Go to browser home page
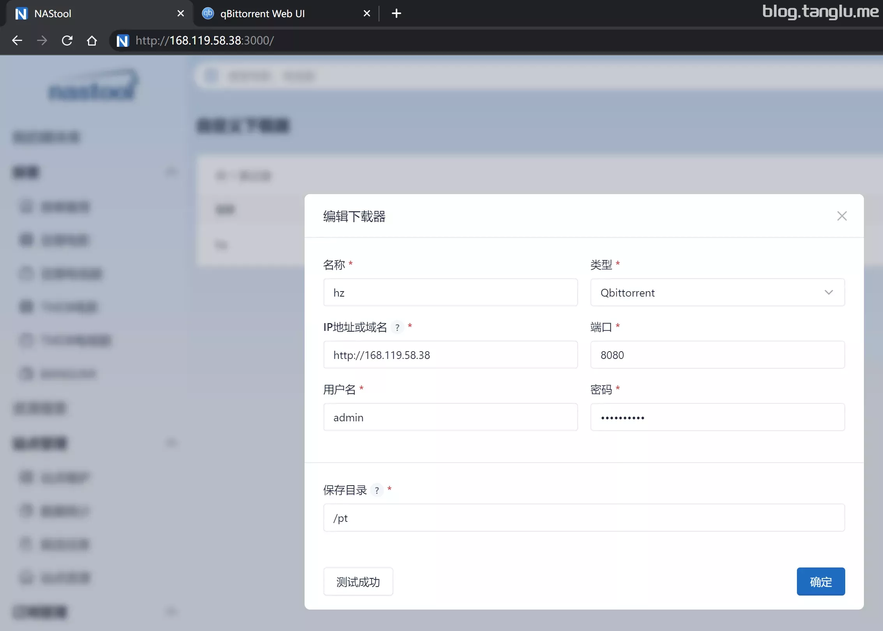The width and height of the screenshot is (883, 631). point(92,41)
